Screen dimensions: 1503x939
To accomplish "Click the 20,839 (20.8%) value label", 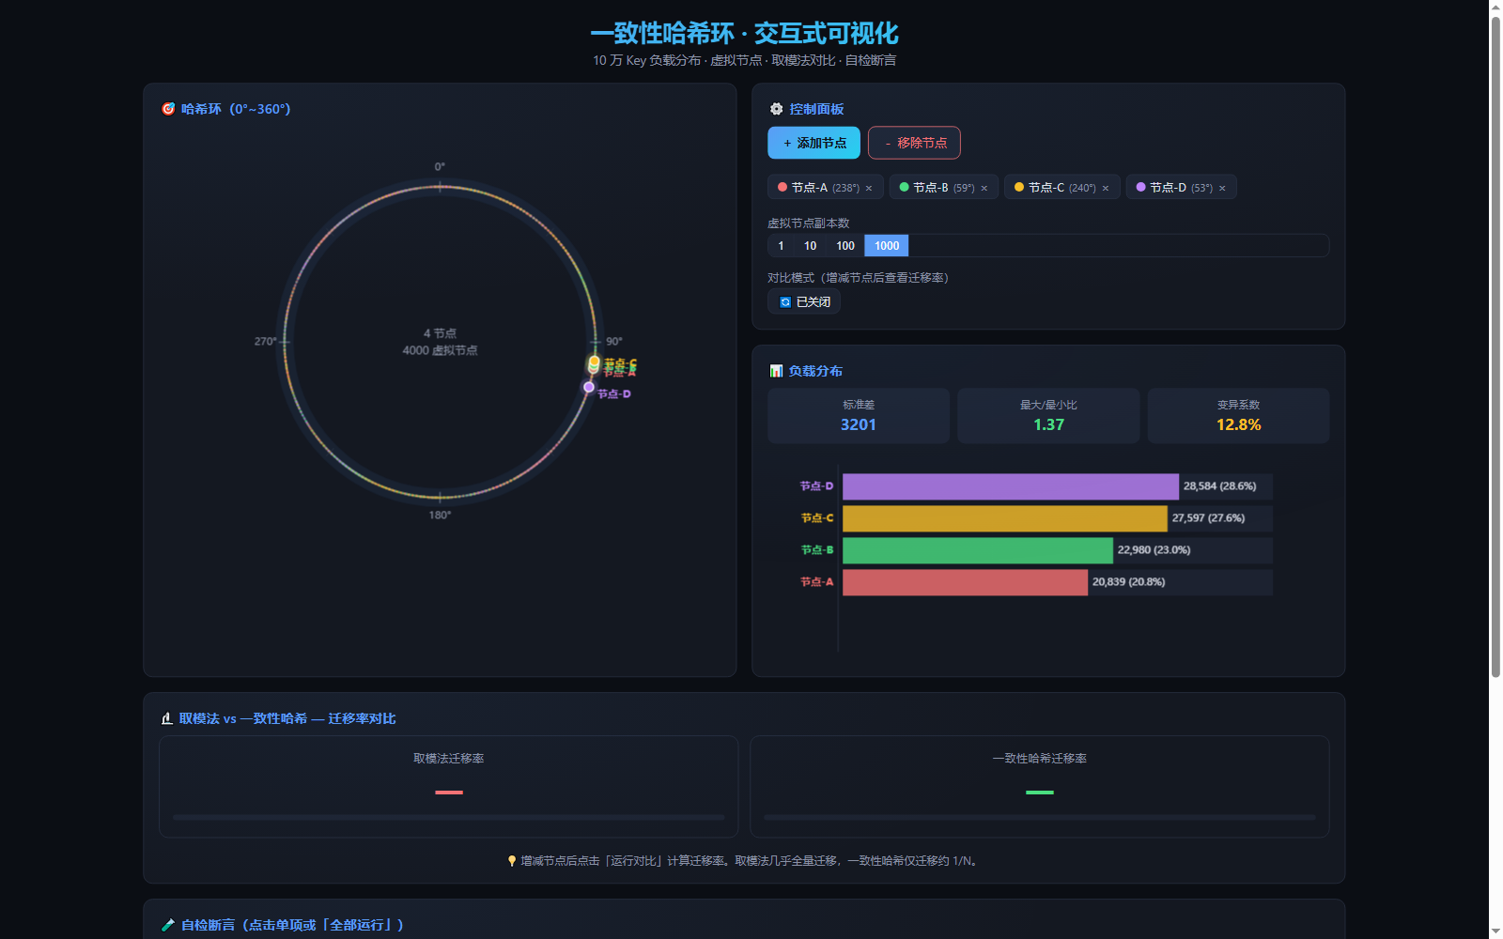I will 1128,582.
